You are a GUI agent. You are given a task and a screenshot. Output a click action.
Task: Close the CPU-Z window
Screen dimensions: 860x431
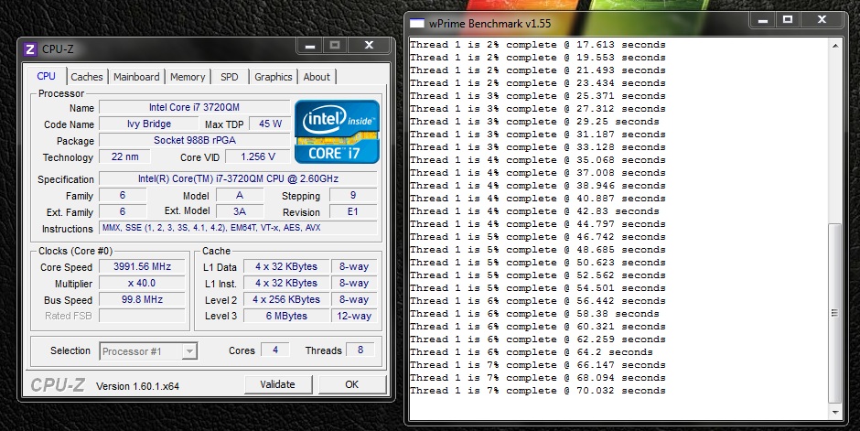click(369, 46)
